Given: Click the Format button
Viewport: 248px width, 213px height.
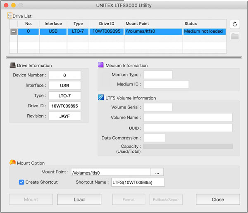Looking at the screenshot, I should (129, 199).
